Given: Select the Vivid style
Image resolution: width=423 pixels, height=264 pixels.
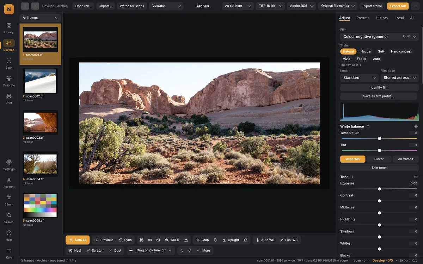Looking at the screenshot, I should pyautogui.click(x=347, y=59).
